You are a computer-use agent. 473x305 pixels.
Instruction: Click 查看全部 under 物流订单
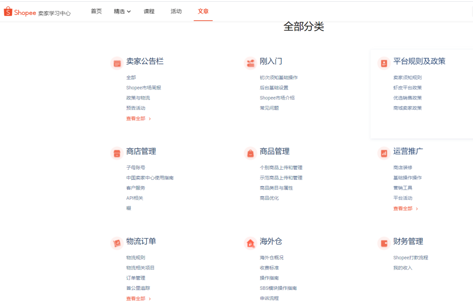[x=136, y=299]
